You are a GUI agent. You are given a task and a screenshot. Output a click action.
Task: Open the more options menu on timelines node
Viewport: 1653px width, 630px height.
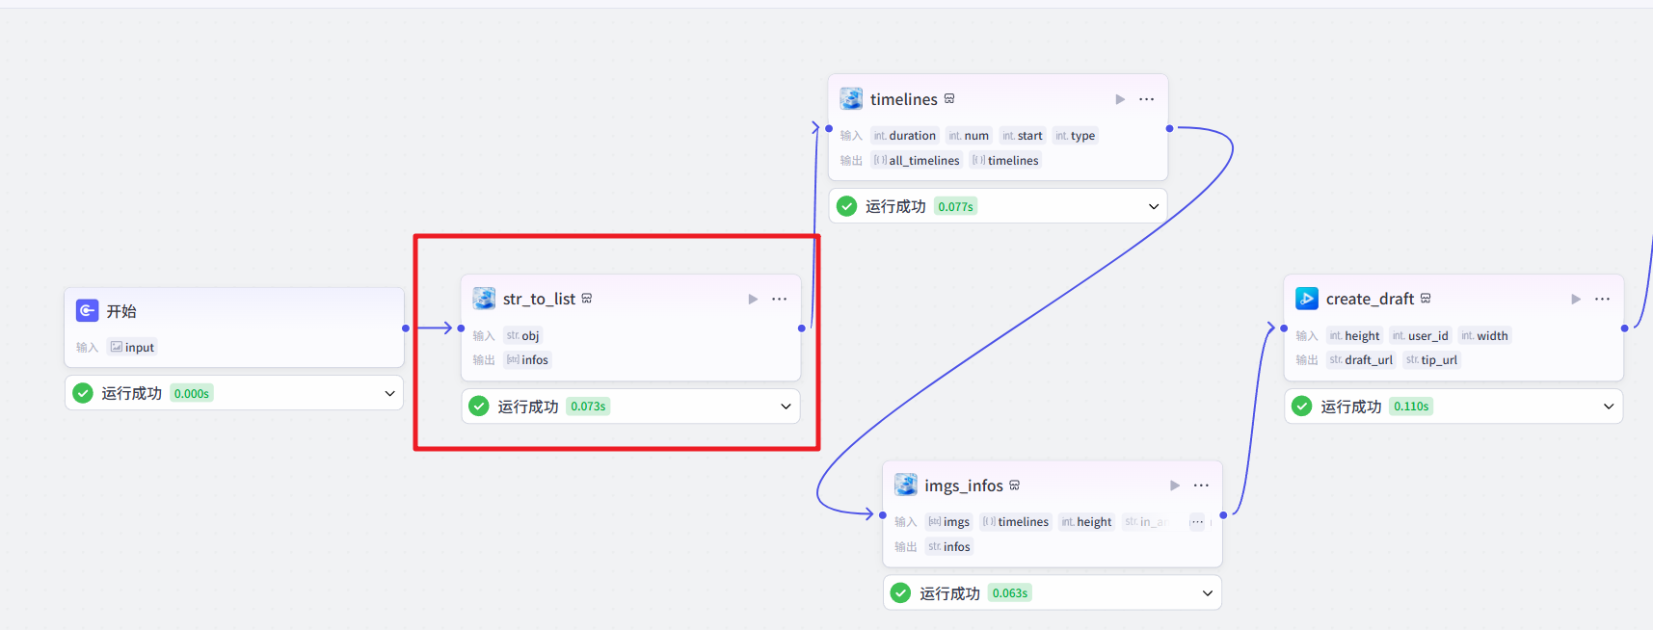(x=1146, y=99)
